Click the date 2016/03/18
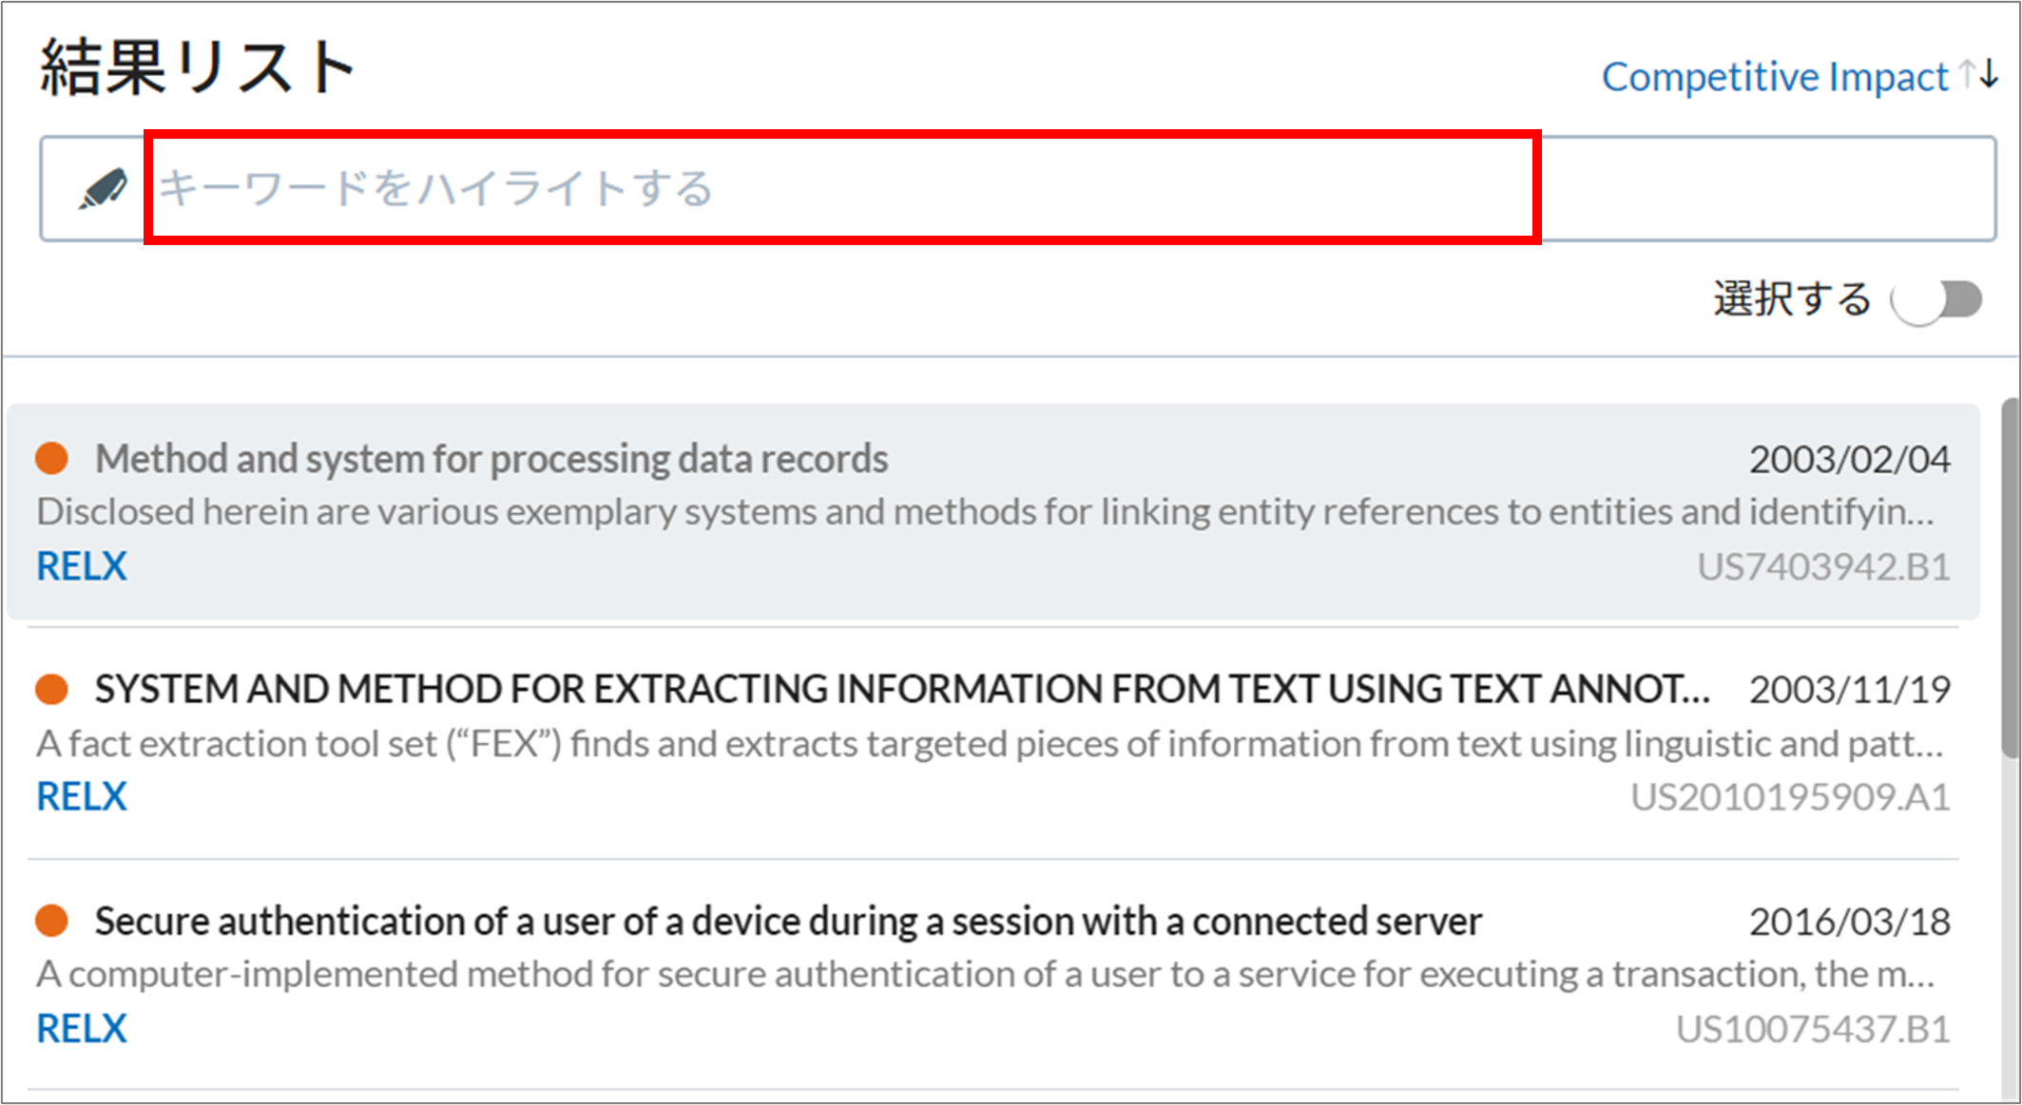Viewport: 2022px width, 1105px height. (1849, 922)
